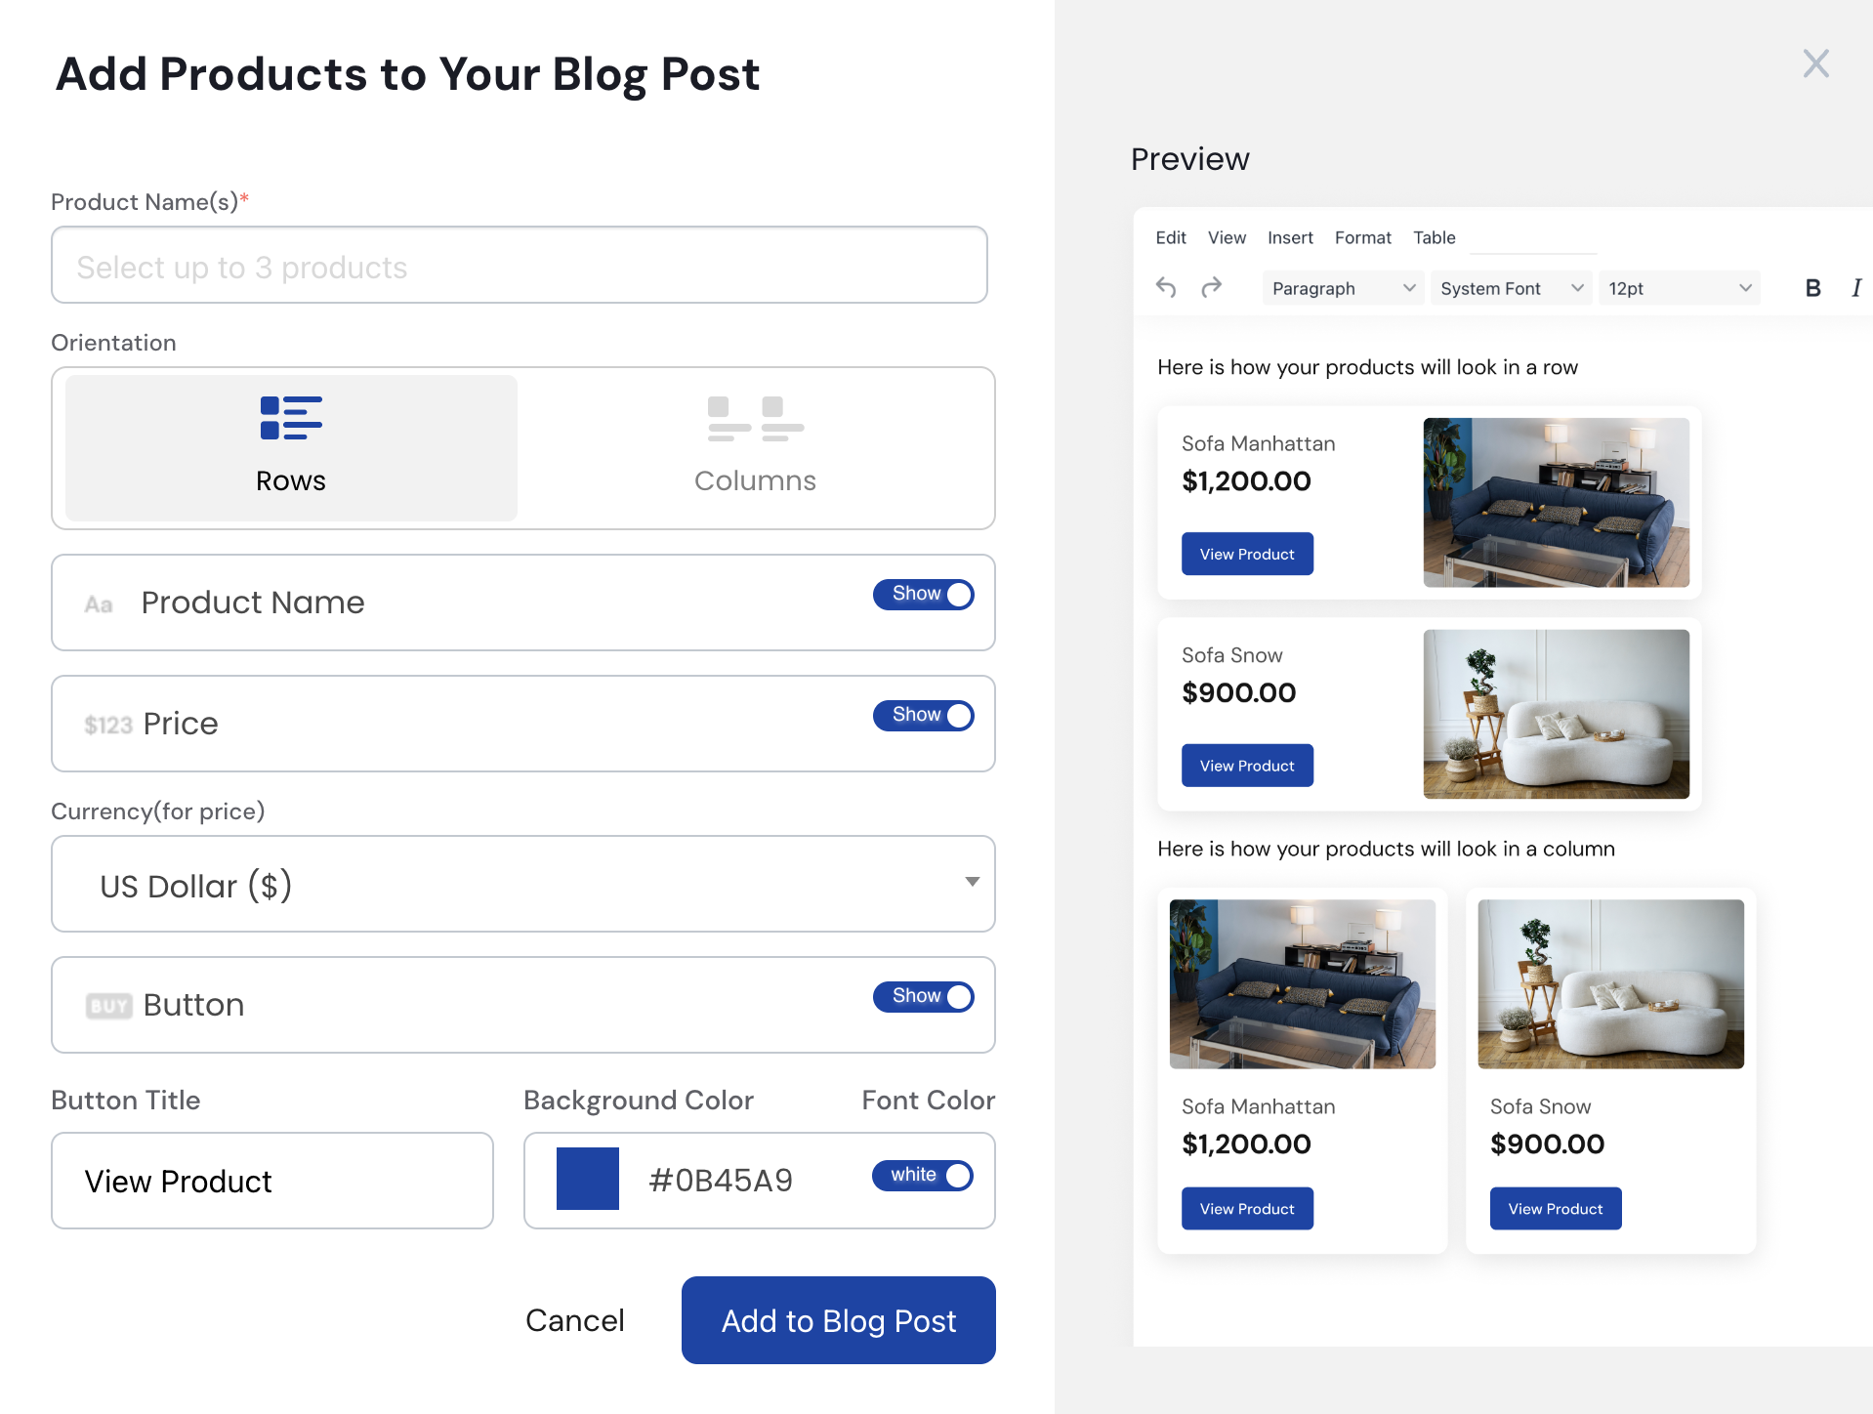Screen dimensions: 1873x1414
Task: Click View Product under row Sofa Snow
Action: (1247, 766)
